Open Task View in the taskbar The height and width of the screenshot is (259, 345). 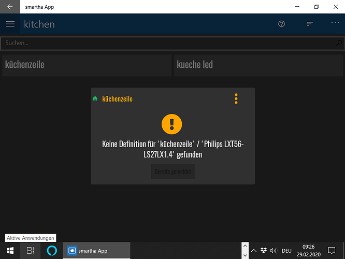pyautogui.click(x=30, y=250)
